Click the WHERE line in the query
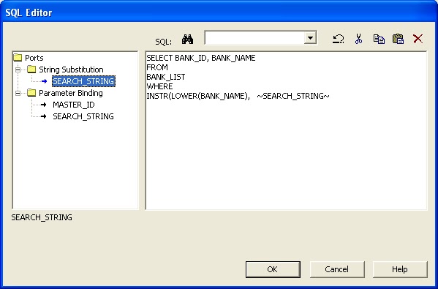 tap(159, 86)
